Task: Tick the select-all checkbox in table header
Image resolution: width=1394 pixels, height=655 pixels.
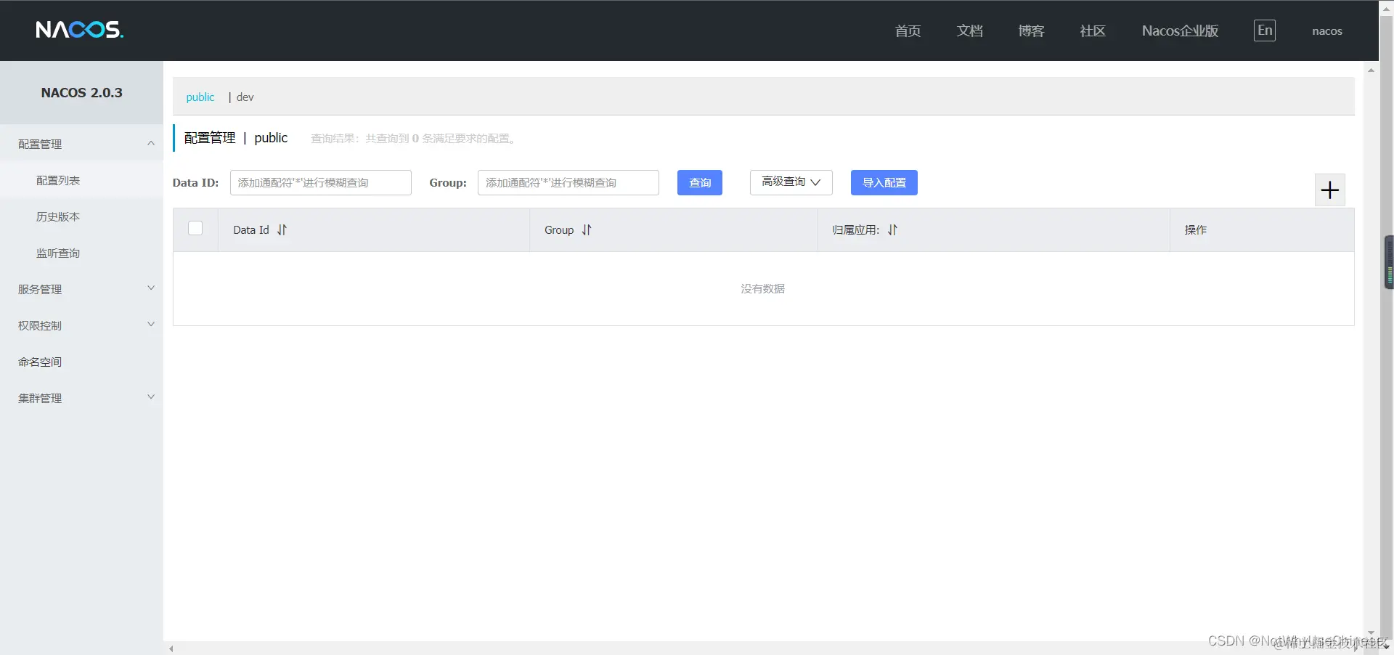Action: (195, 228)
